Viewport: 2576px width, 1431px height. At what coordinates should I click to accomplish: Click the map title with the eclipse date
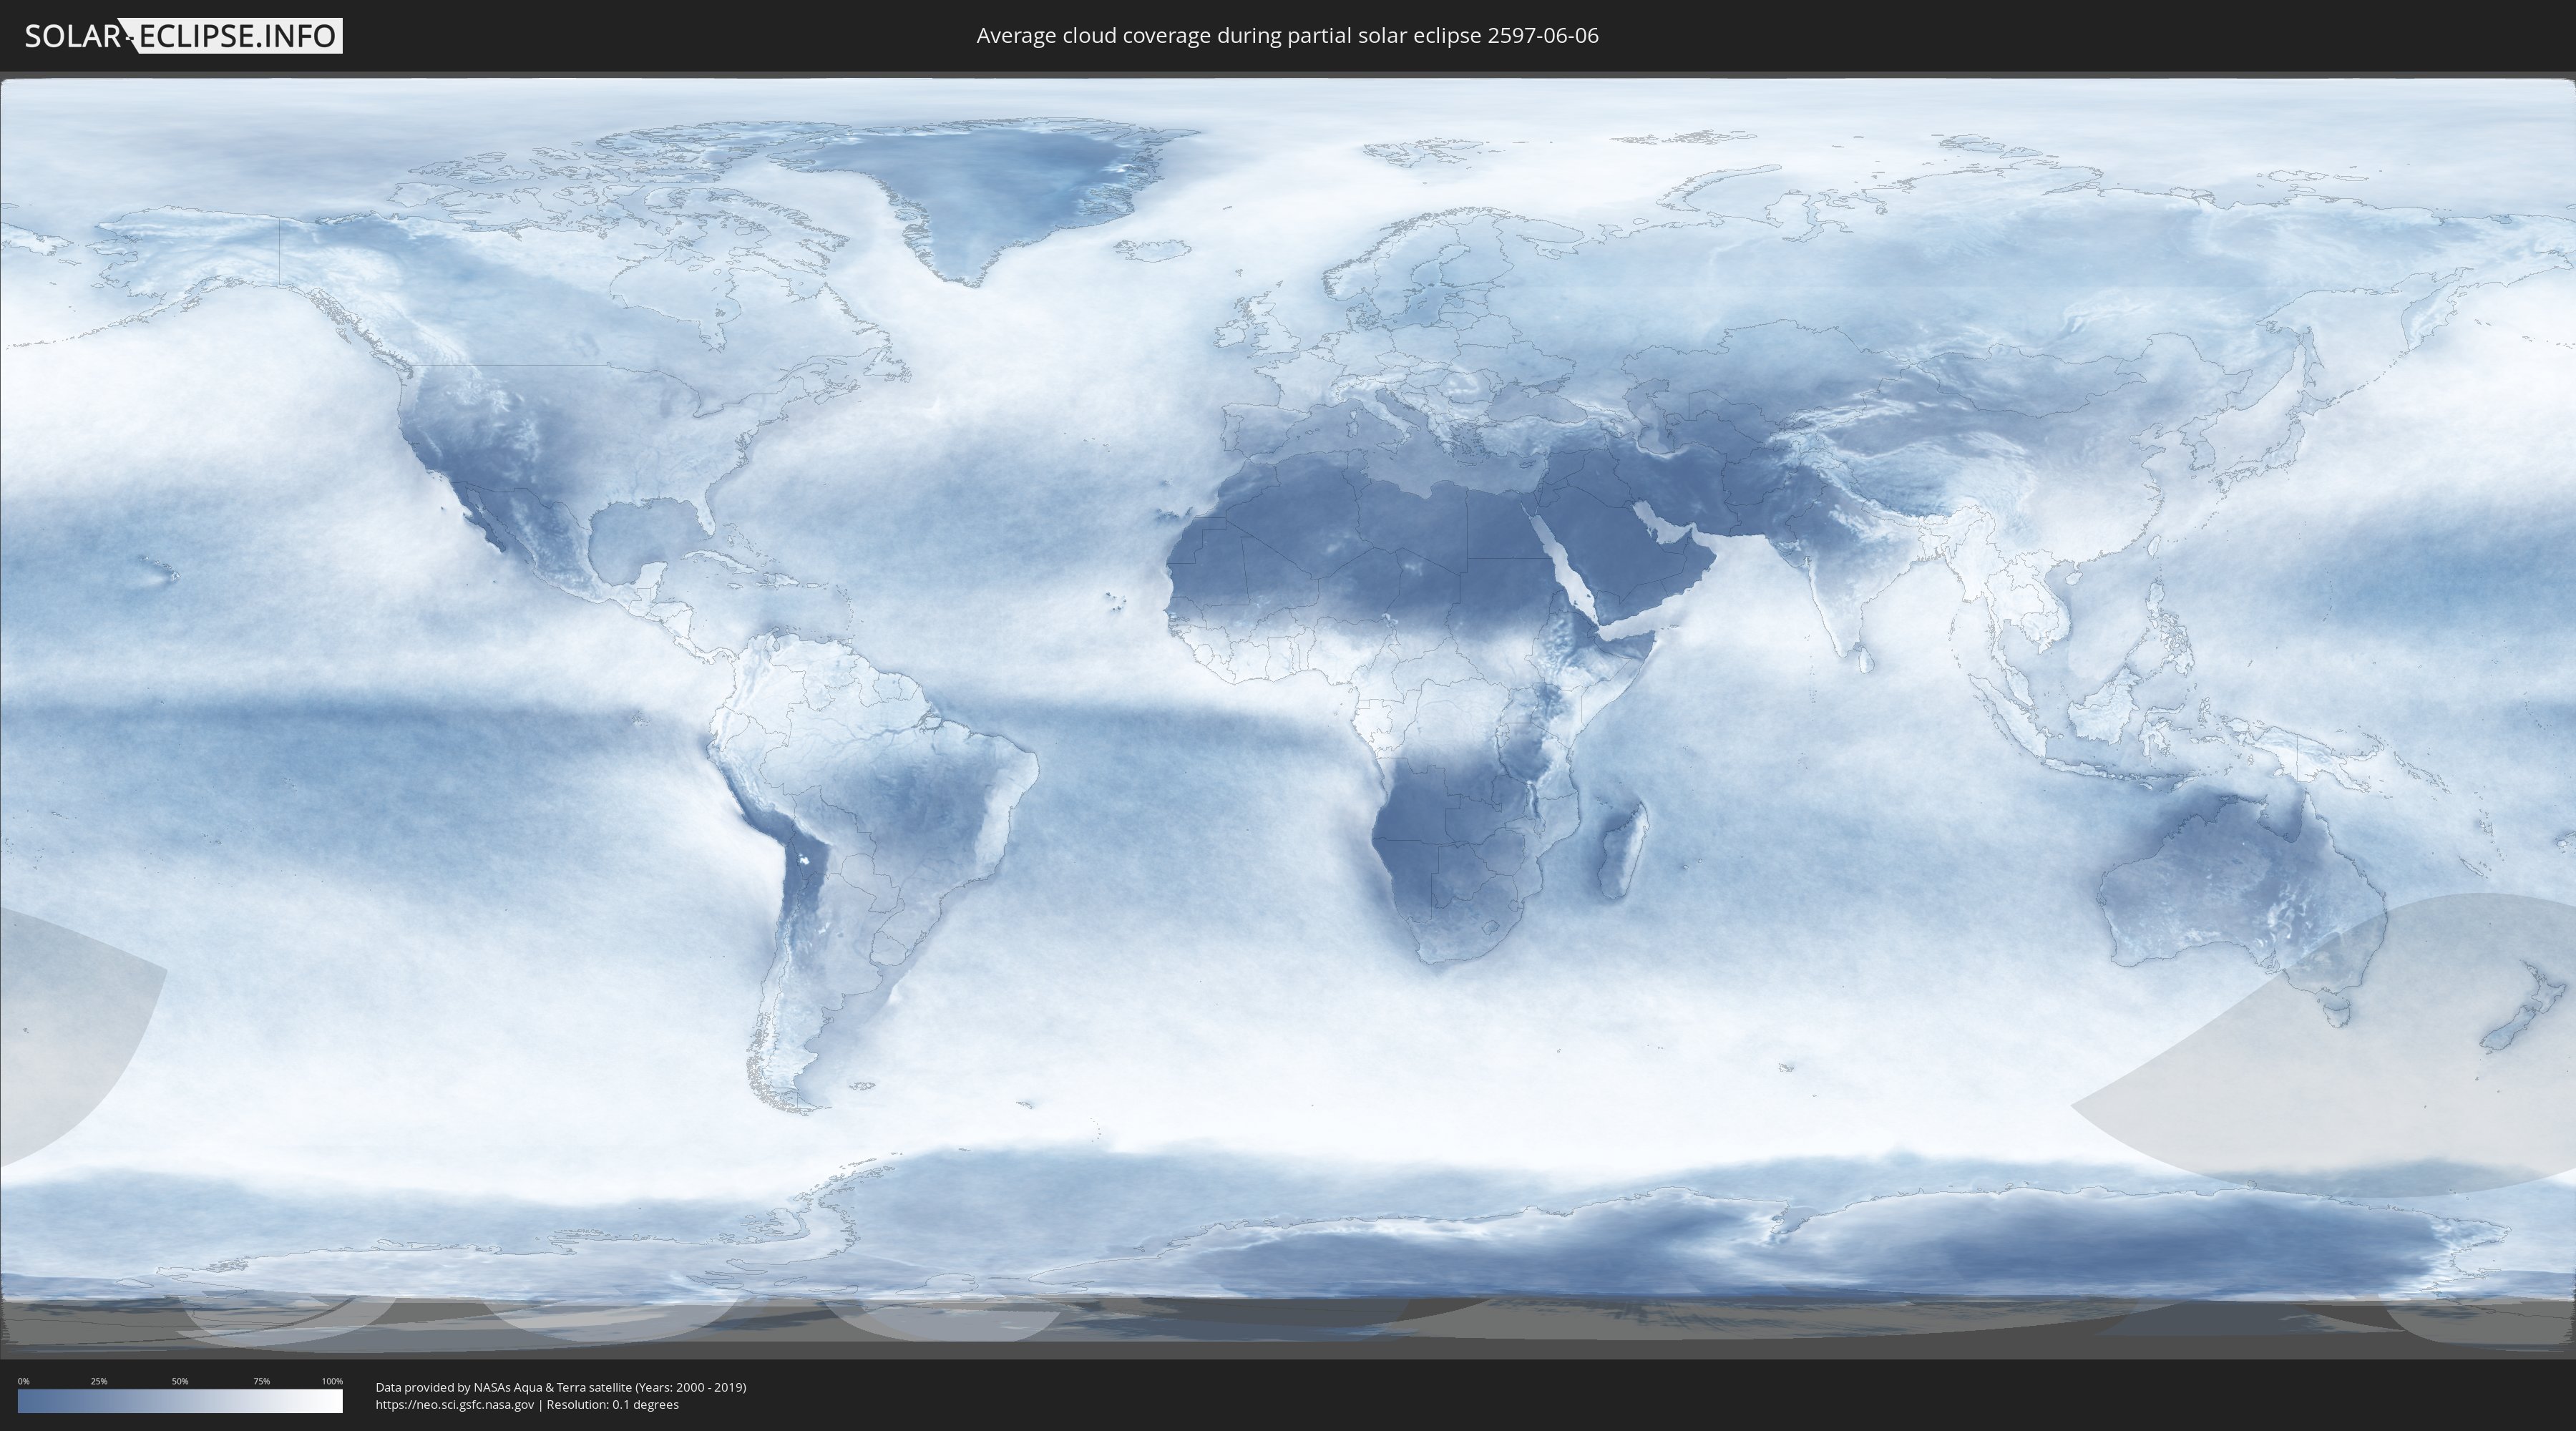pyautogui.click(x=1287, y=36)
